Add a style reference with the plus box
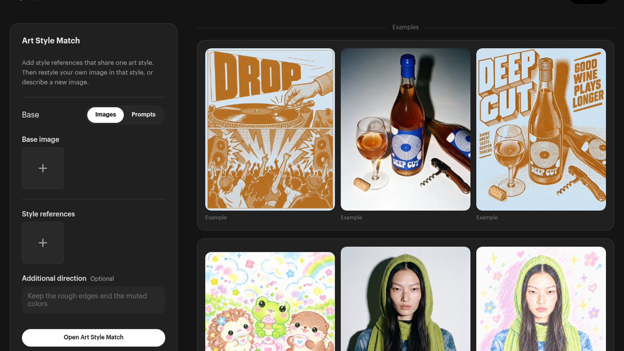This screenshot has width=624, height=351. coord(43,243)
